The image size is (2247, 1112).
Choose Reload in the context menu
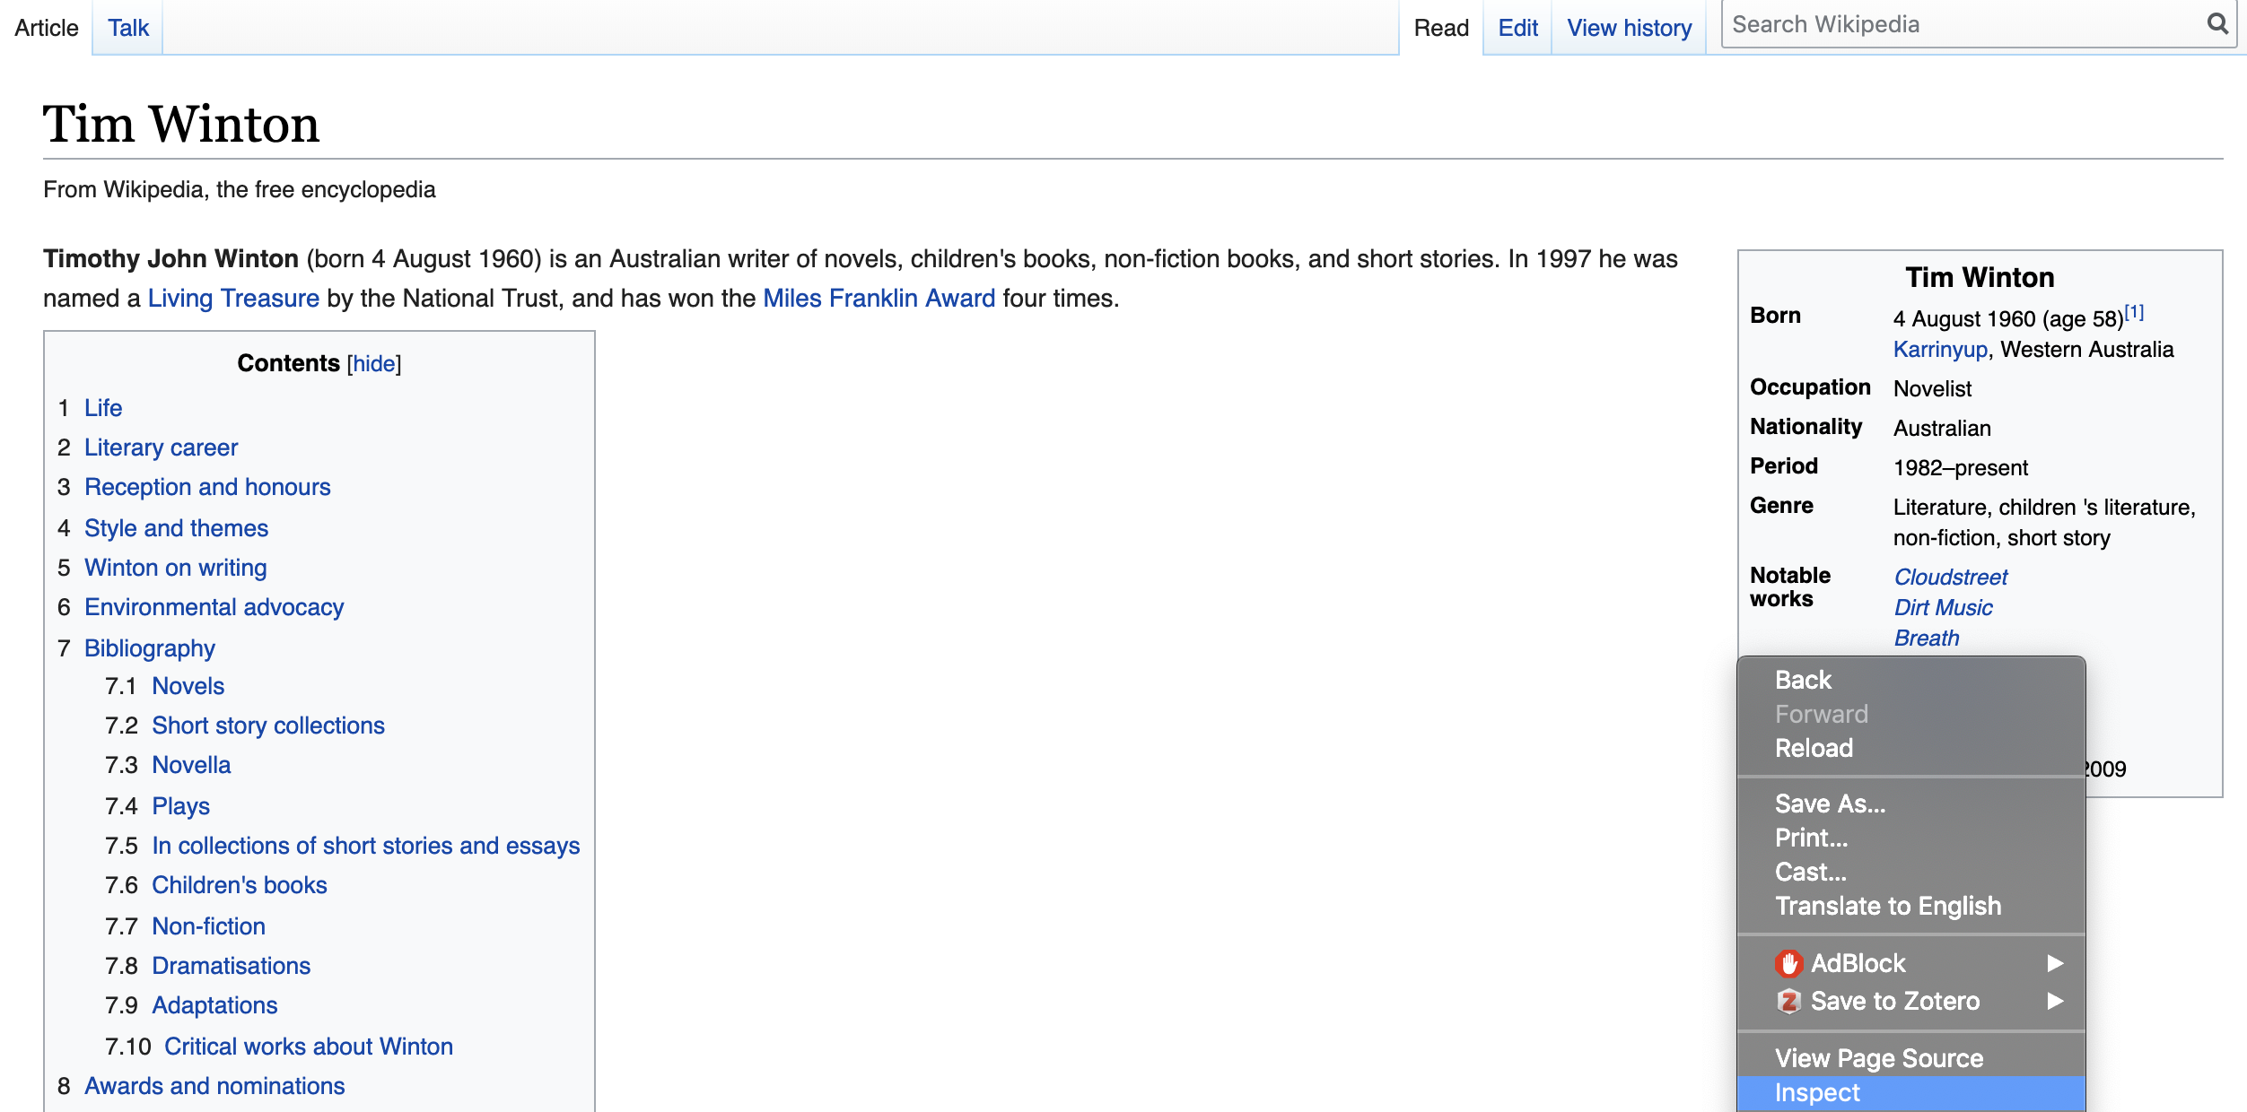[x=1814, y=748]
